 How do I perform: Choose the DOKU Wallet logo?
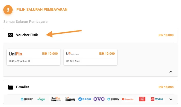(x=157, y=99)
